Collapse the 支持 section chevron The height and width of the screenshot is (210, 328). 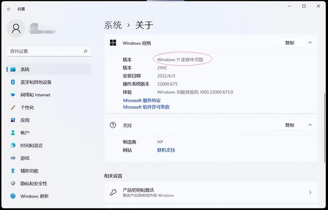pos(310,125)
